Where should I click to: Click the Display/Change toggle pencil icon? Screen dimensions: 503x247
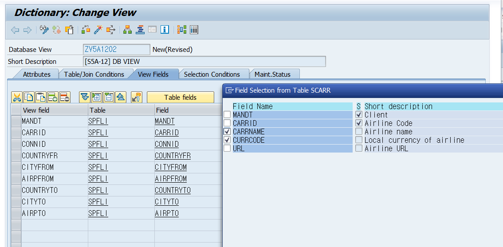44,30
